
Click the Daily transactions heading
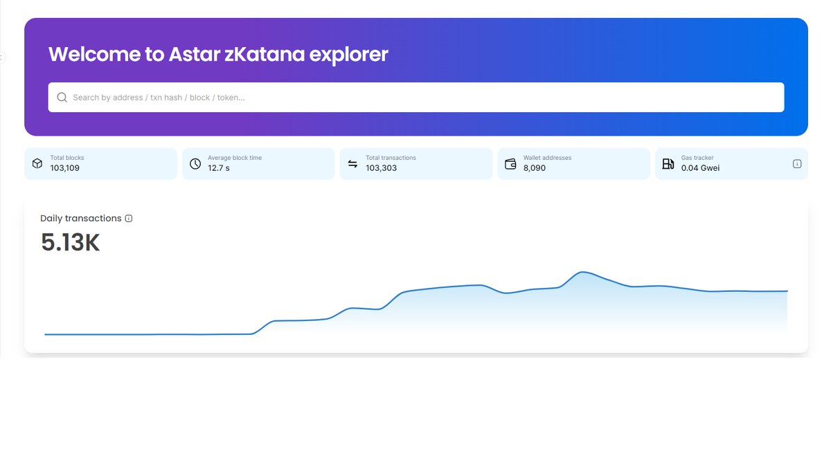tap(81, 219)
